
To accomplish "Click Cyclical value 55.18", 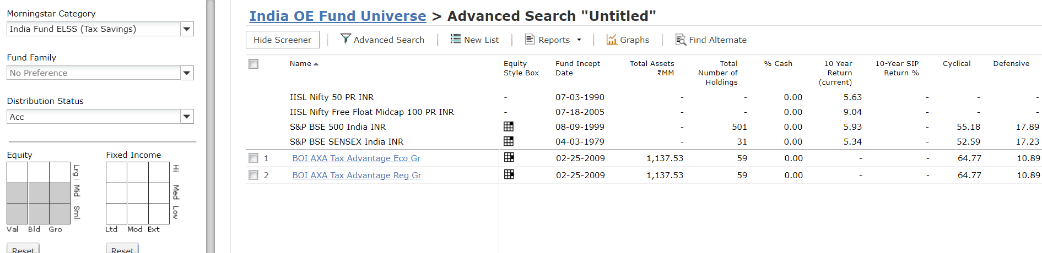I will tap(968, 127).
